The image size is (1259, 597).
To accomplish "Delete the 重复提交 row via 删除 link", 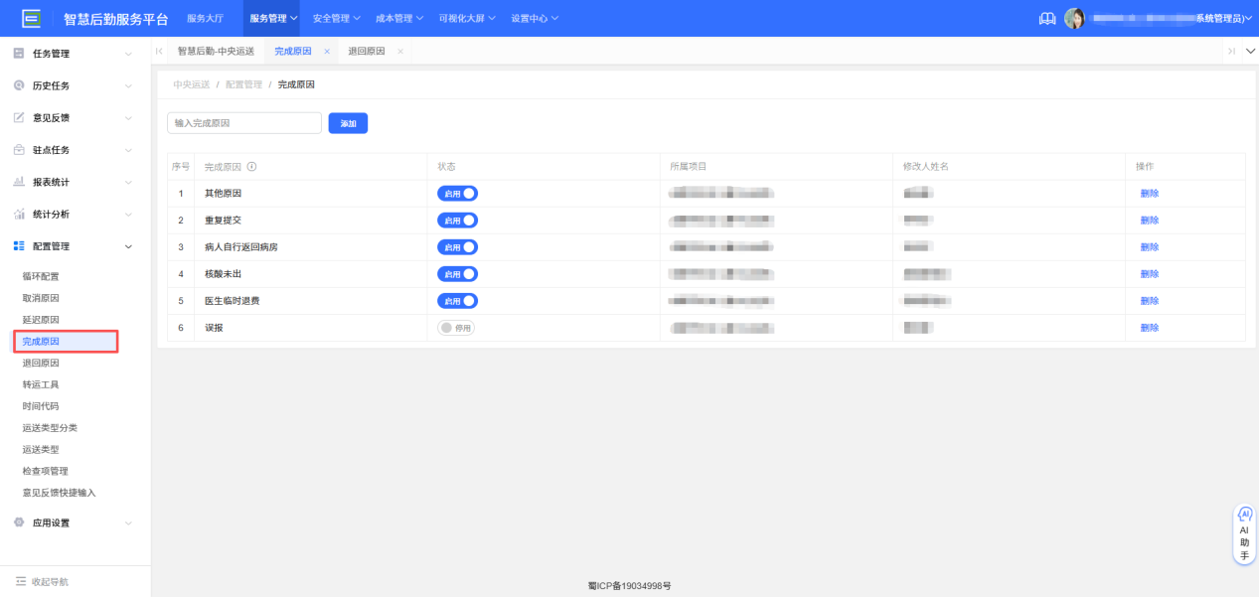I will pyautogui.click(x=1149, y=221).
